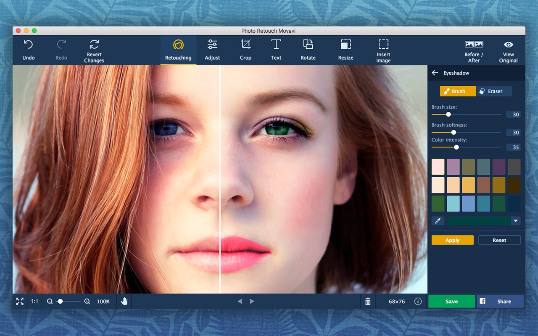Switch to Eraser mode
This screenshot has height=336, width=538.
[494, 91]
